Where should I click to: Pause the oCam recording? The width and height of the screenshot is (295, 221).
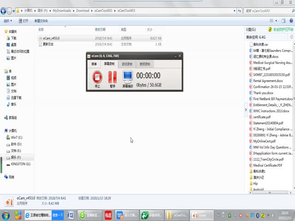[x=112, y=77]
